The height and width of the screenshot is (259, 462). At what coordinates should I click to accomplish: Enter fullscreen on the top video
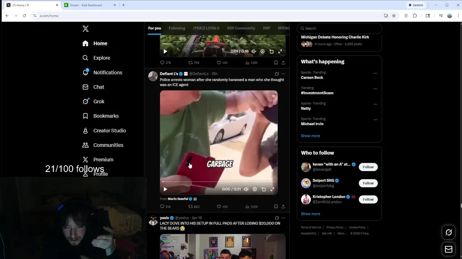click(280, 51)
